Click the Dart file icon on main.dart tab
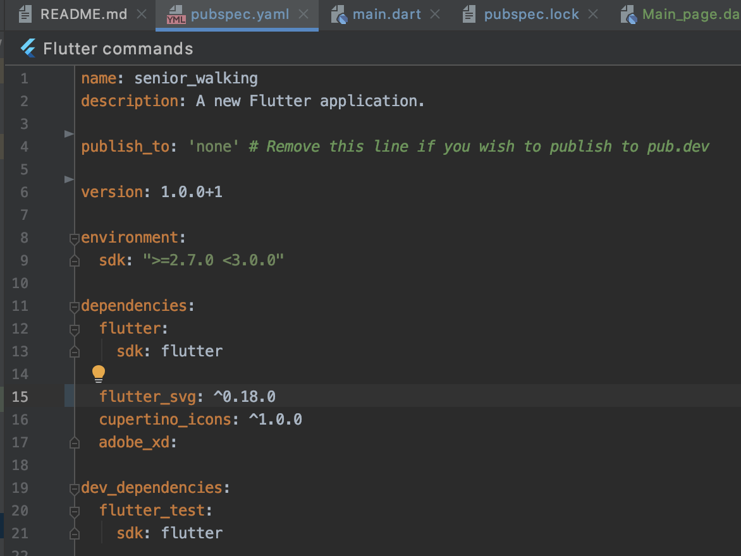 click(x=339, y=15)
